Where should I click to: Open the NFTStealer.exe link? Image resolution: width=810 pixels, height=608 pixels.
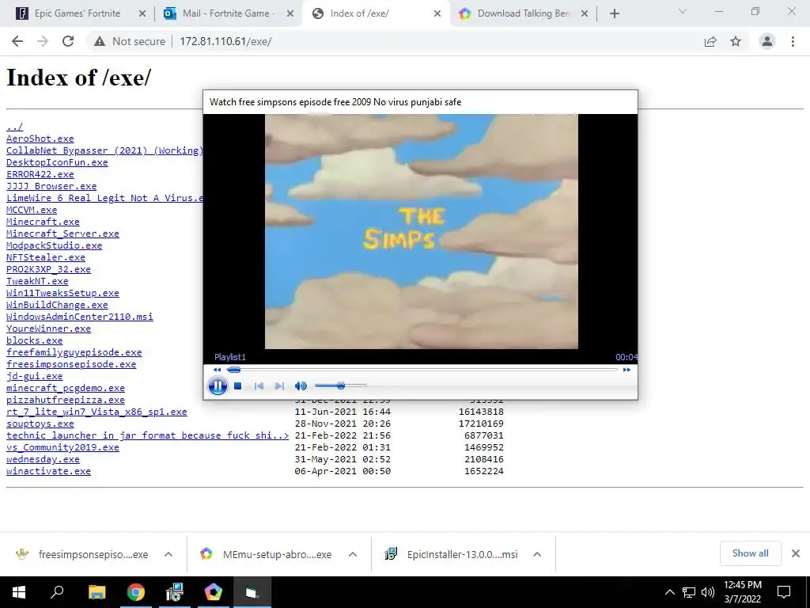coord(46,257)
